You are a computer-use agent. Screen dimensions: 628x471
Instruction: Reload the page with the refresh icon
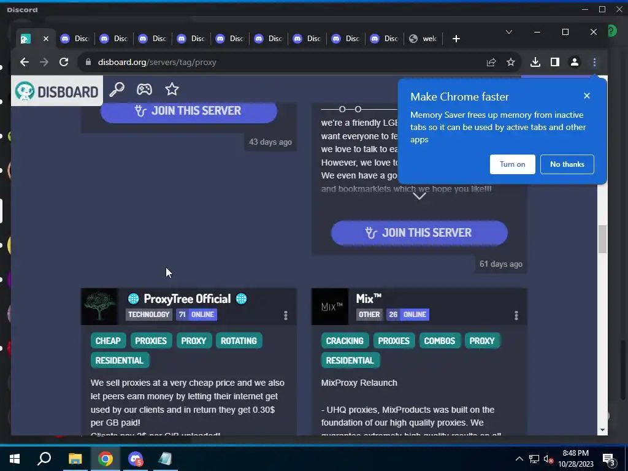pos(64,62)
